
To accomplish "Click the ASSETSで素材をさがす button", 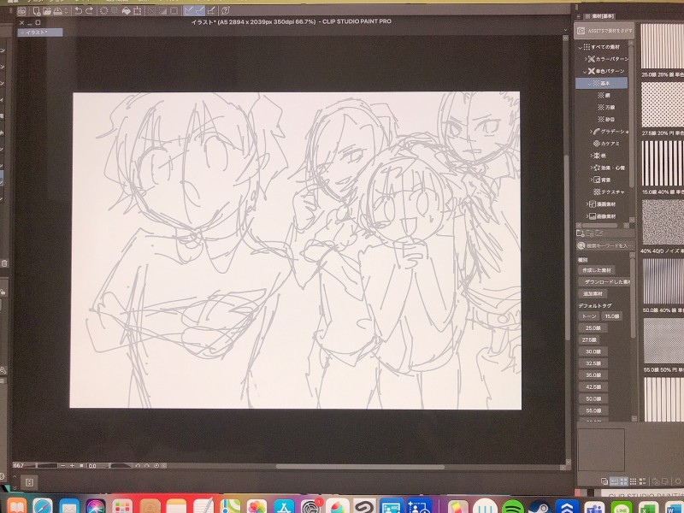I will [x=604, y=31].
